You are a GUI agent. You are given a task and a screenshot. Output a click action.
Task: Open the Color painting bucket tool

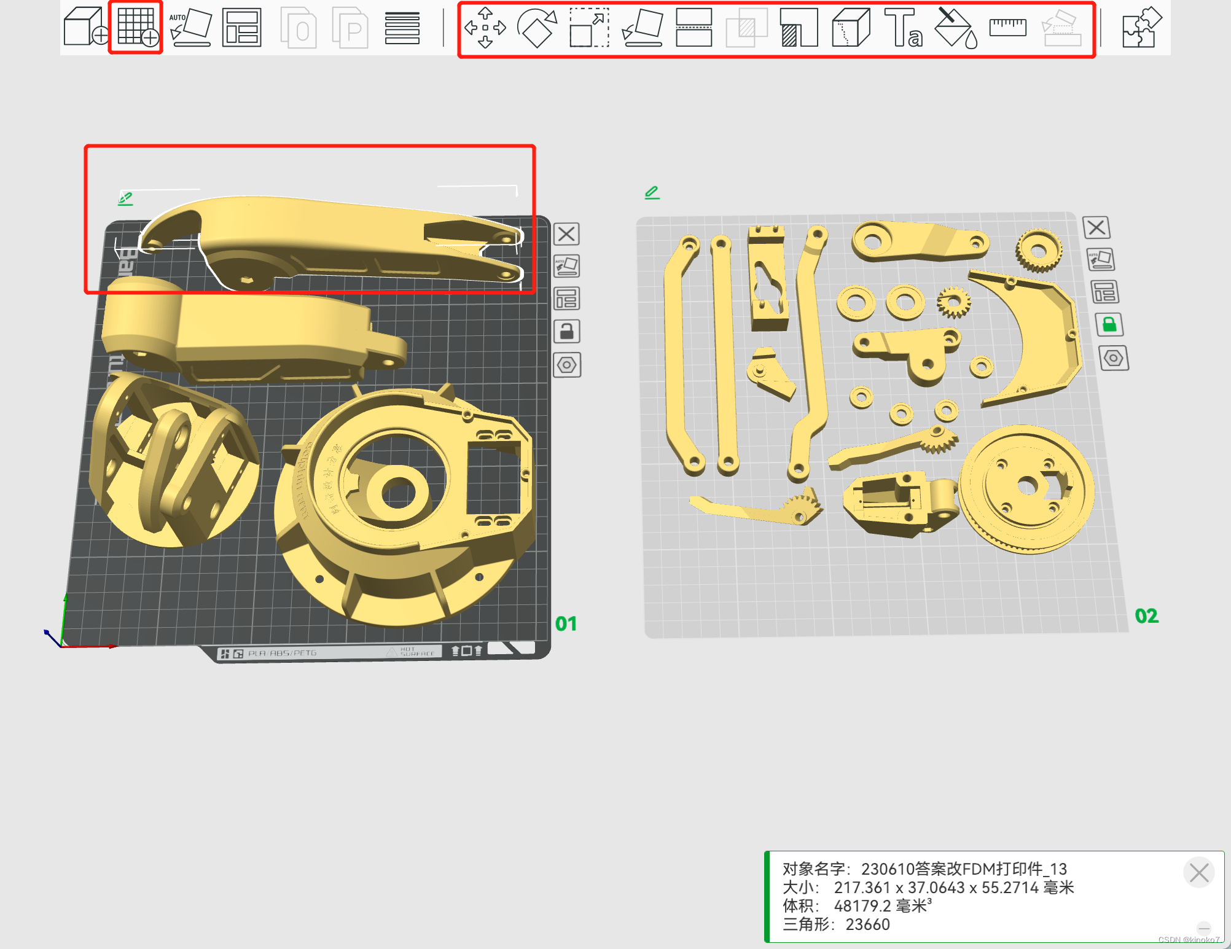(956, 28)
